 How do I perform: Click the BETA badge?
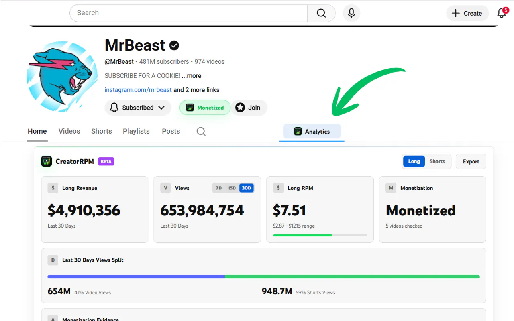coord(106,161)
